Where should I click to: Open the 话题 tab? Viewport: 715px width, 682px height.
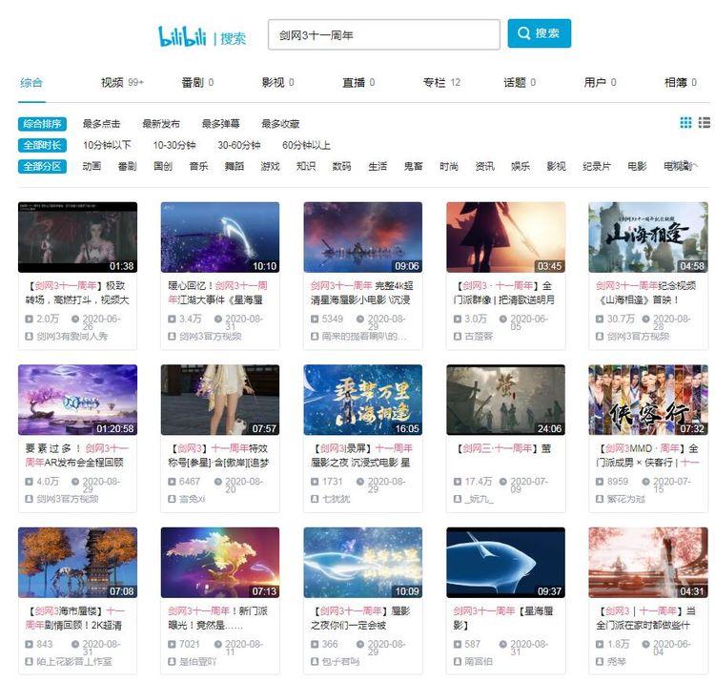click(x=520, y=83)
